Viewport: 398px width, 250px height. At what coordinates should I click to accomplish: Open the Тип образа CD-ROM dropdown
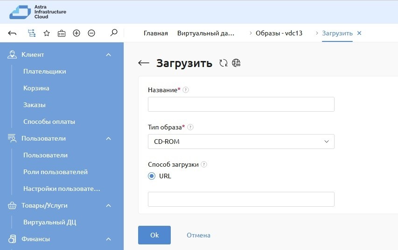(x=241, y=142)
